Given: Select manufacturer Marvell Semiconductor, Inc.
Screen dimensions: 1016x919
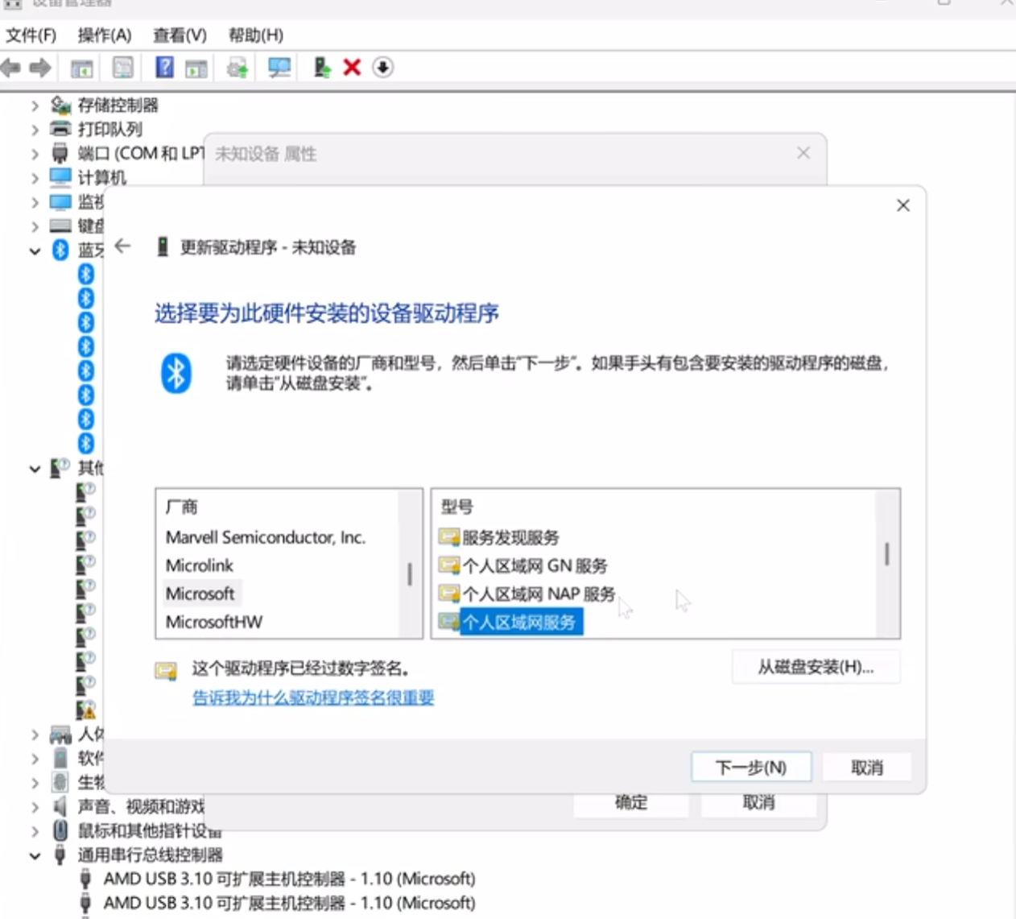Looking at the screenshot, I should pos(266,537).
